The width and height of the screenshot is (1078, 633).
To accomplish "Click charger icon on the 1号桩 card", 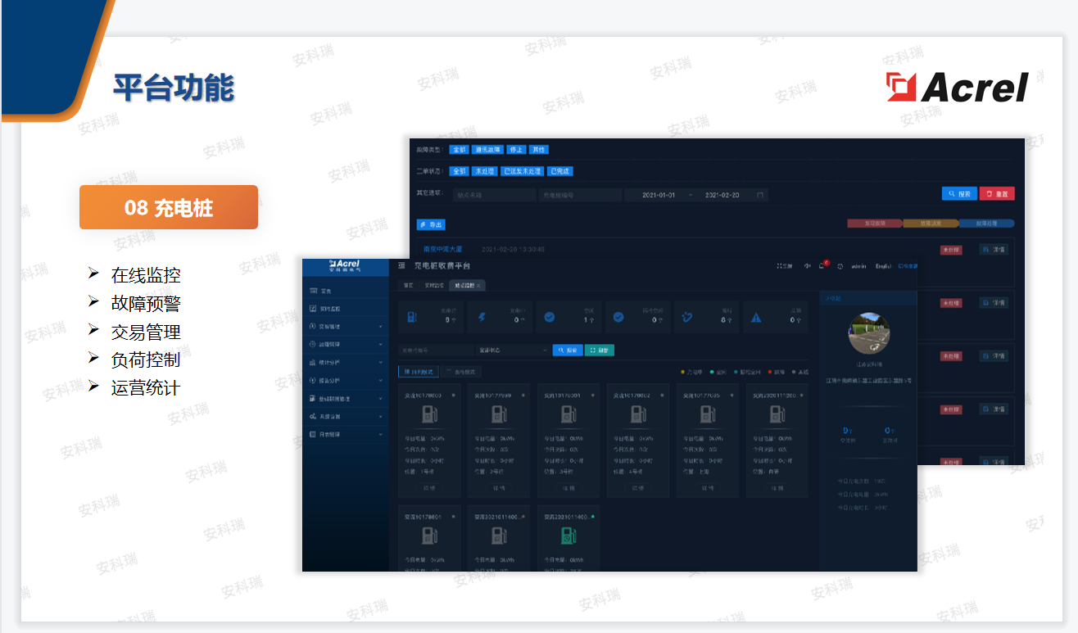I will tap(429, 415).
